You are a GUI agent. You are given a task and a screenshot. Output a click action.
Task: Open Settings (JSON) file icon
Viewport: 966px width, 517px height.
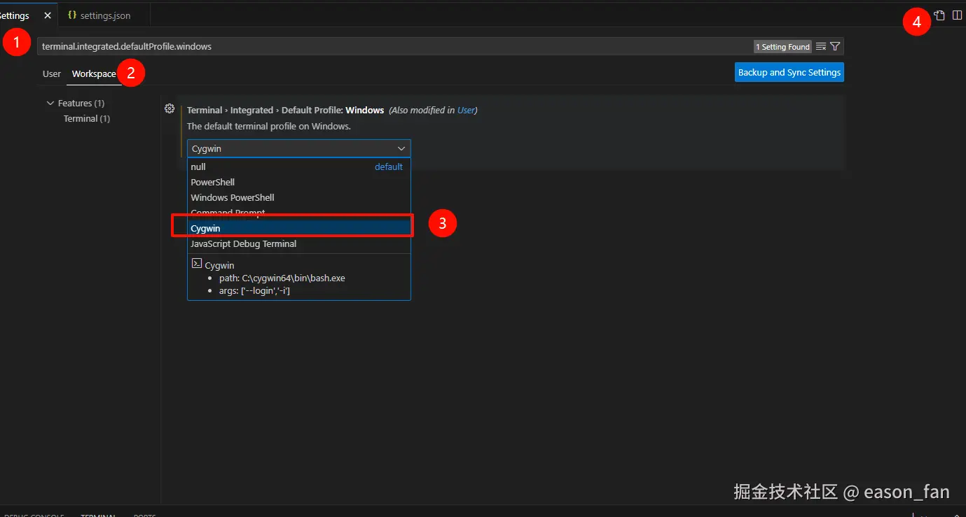940,15
